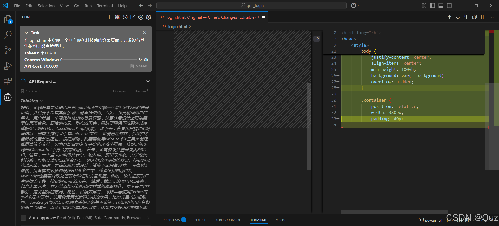This screenshot has height=226, width=499.
Task: Switch to the PORTS panel tab
Action: pyautogui.click(x=280, y=220)
